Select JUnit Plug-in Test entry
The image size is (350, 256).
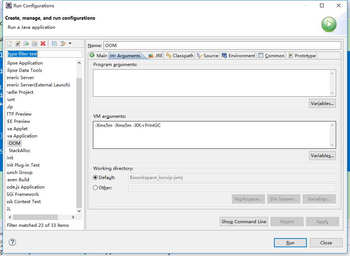click(x=23, y=165)
